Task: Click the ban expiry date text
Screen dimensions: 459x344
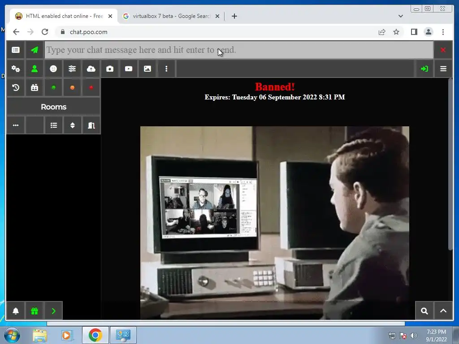Action: pos(275,97)
